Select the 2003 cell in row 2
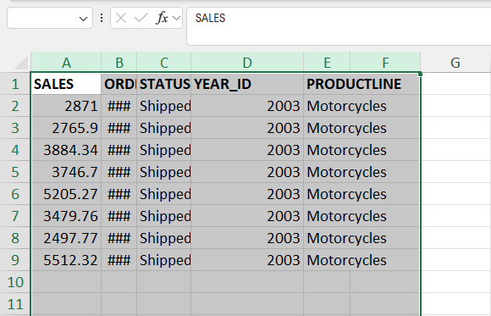 click(x=247, y=106)
